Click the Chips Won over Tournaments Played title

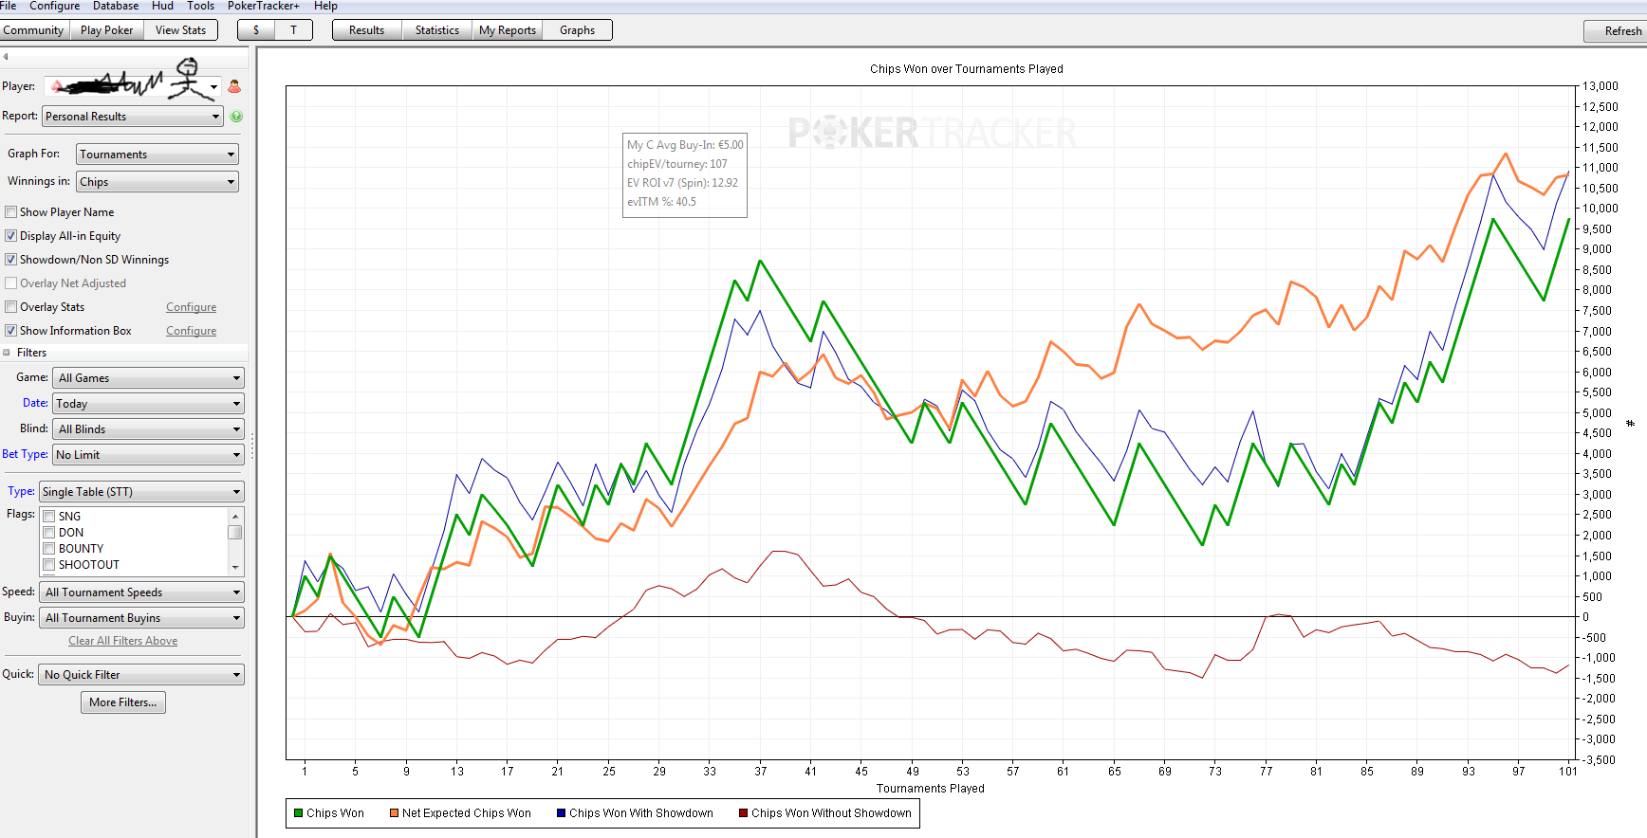coord(967,69)
